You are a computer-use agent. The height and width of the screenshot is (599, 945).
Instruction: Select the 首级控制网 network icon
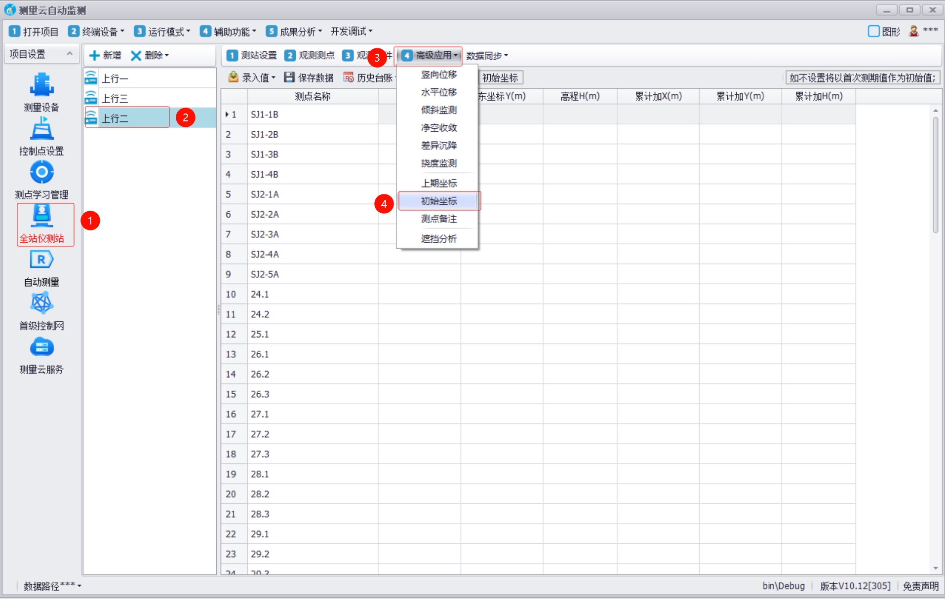coord(41,303)
